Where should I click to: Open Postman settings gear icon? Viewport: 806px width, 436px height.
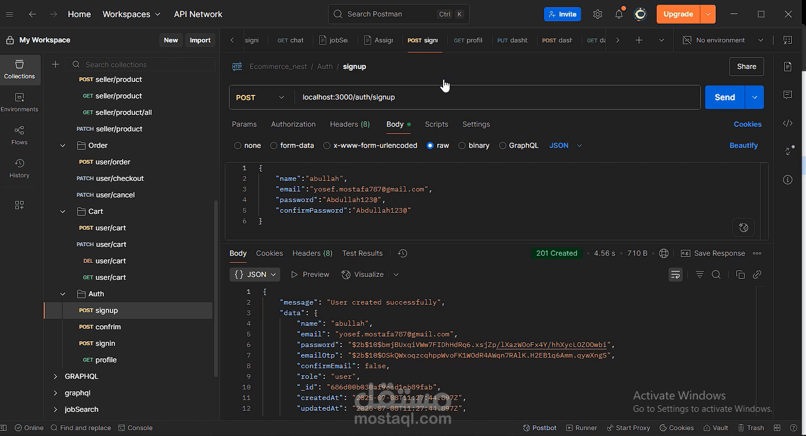[598, 14]
